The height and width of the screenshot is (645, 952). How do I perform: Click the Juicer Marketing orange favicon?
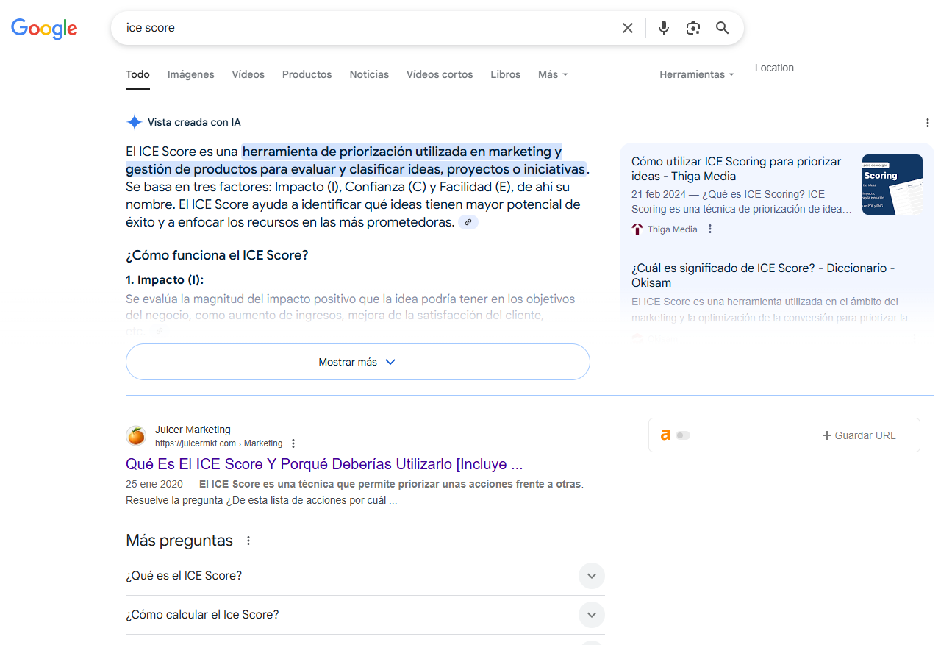pos(136,436)
